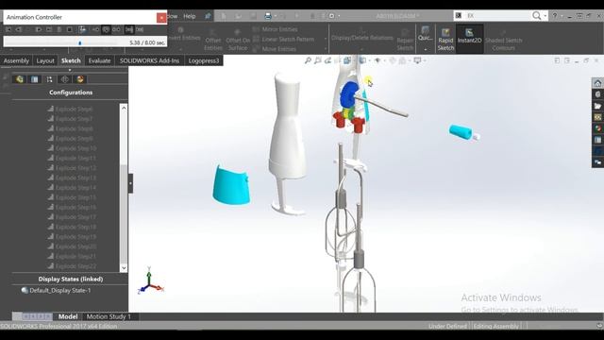Toggle Shaded Sketch Contours

click(503, 40)
